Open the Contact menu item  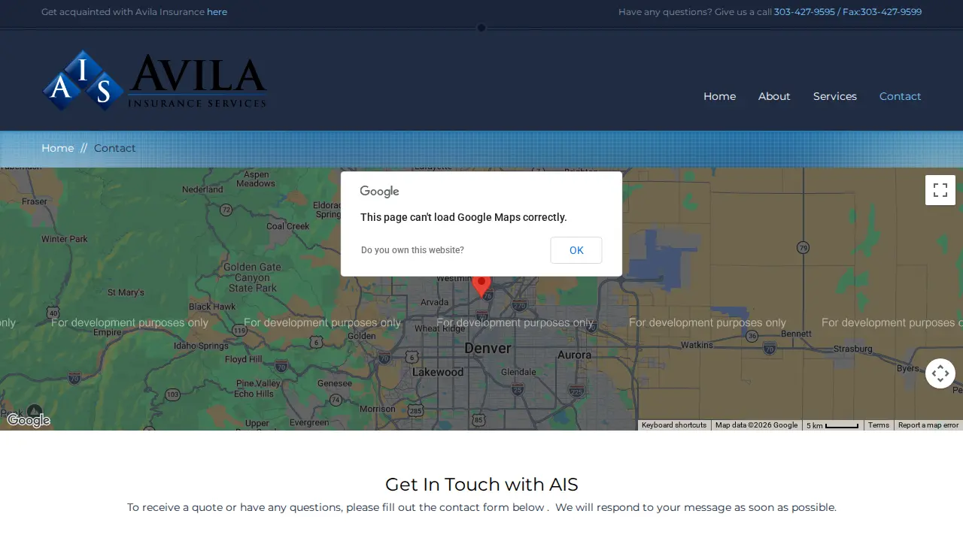[x=900, y=96]
